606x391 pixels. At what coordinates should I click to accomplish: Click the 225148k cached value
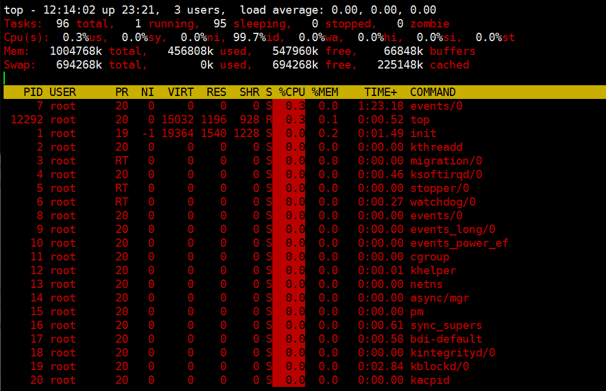(x=423, y=65)
